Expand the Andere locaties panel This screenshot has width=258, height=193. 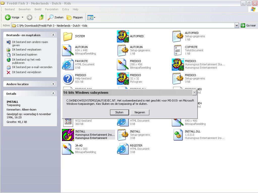tap(53, 84)
